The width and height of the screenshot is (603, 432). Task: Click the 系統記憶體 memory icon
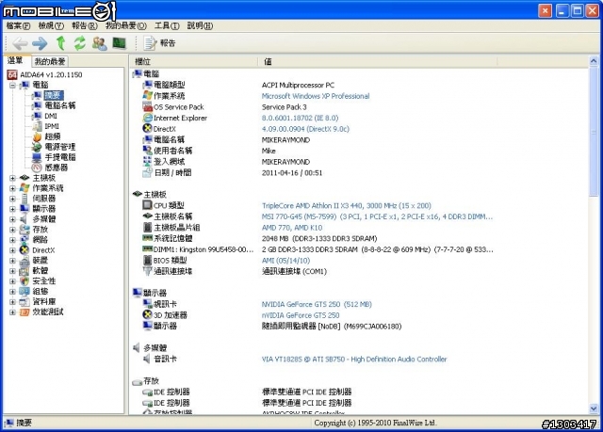(147, 238)
